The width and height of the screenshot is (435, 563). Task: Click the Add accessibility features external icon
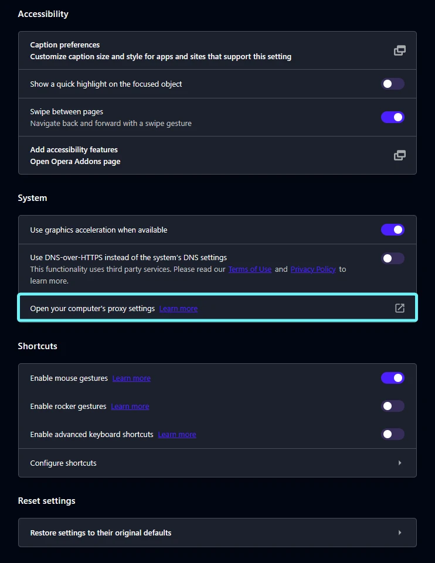click(x=399, y=155)
